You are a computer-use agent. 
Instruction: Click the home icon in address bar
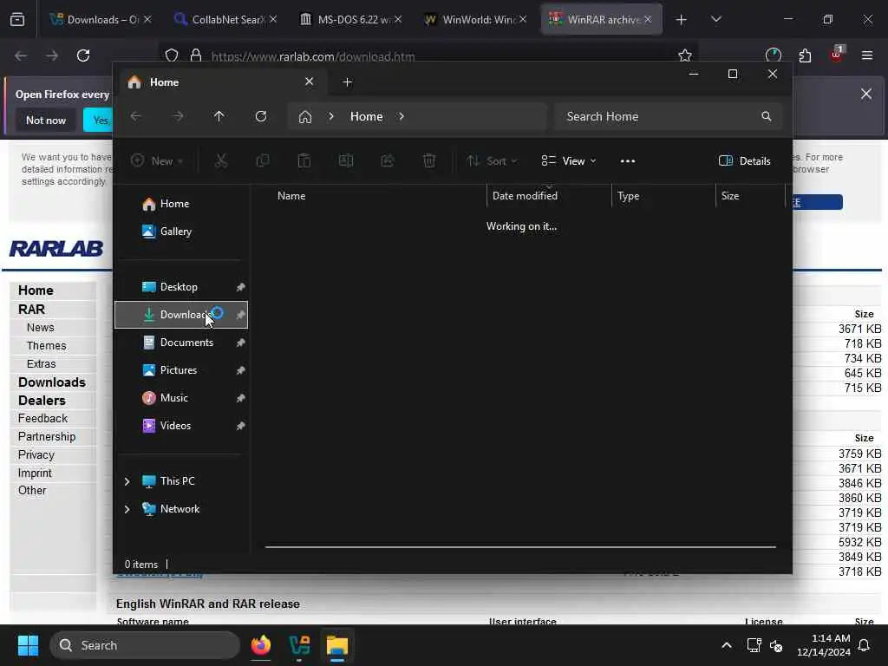point(305,117)
